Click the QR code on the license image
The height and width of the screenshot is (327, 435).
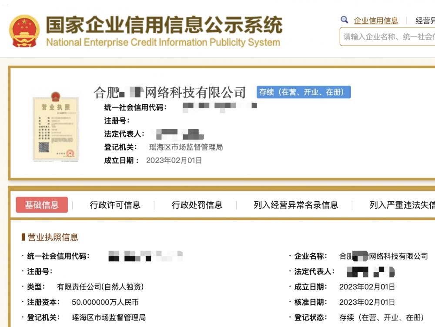[43, 147]
